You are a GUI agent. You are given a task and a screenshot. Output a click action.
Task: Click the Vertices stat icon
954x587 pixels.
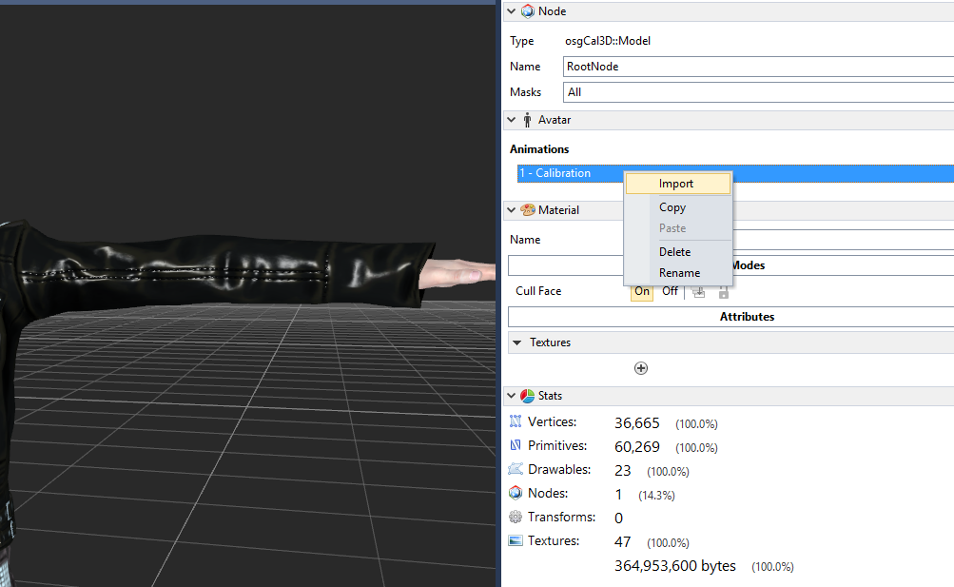(x=516, y=421)
